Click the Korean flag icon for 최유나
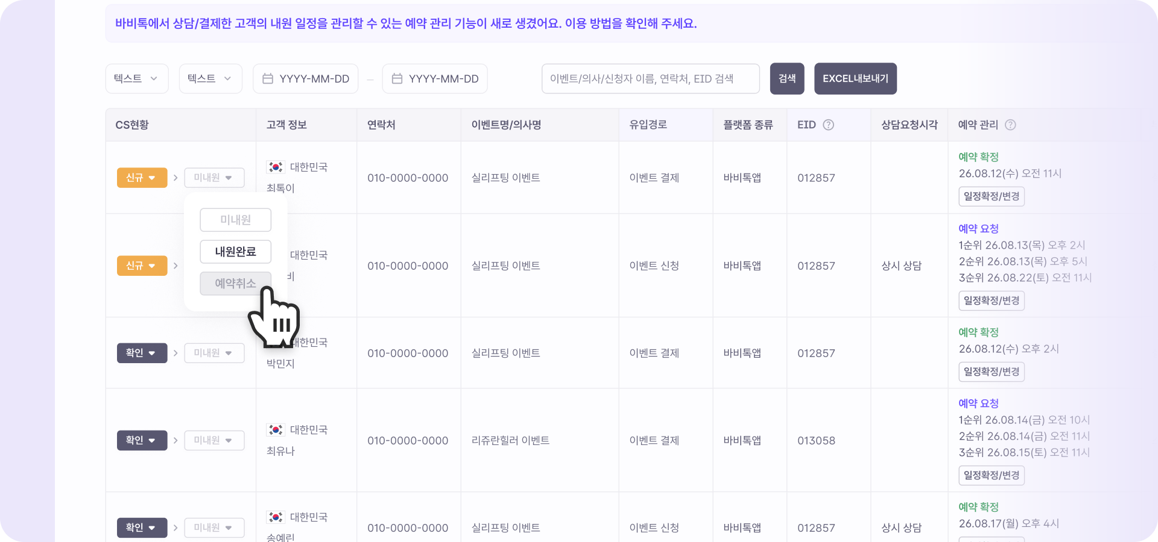 pos(276,430)
